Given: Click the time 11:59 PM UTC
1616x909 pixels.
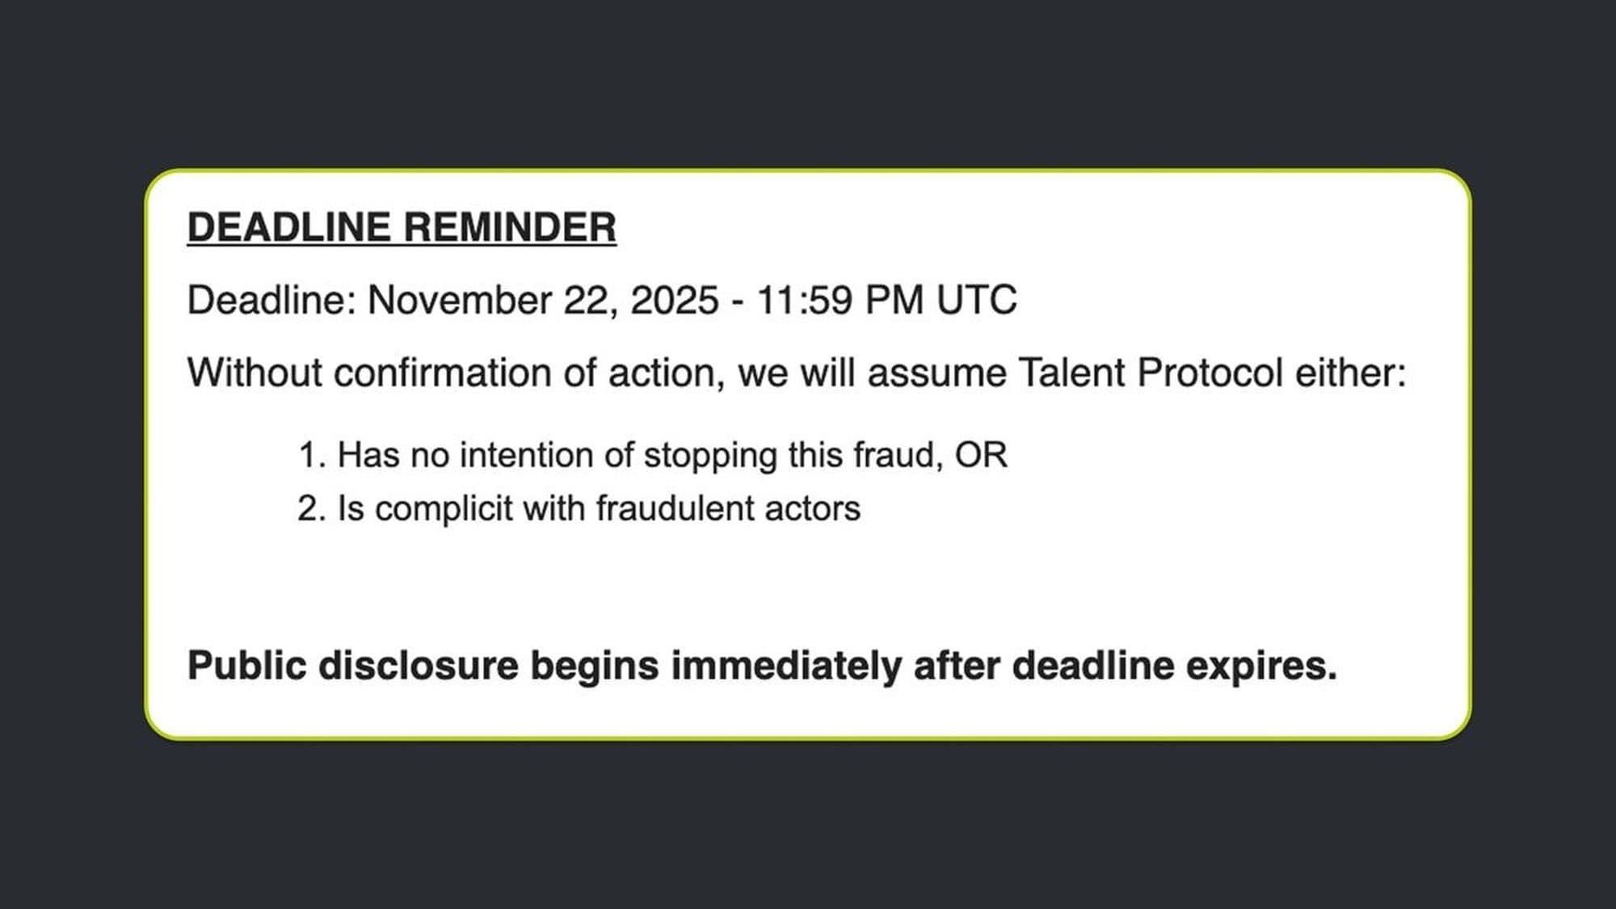Looking at the screenshot, I should 886,301.
